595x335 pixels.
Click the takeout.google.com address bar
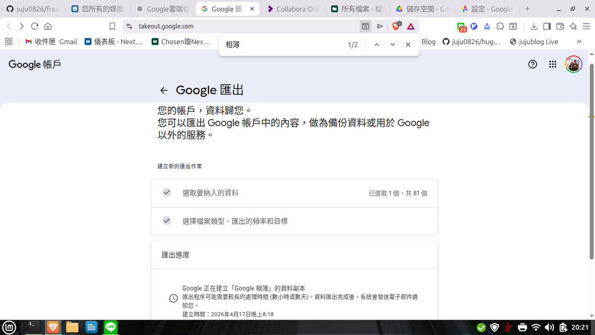tap(240, 26)
